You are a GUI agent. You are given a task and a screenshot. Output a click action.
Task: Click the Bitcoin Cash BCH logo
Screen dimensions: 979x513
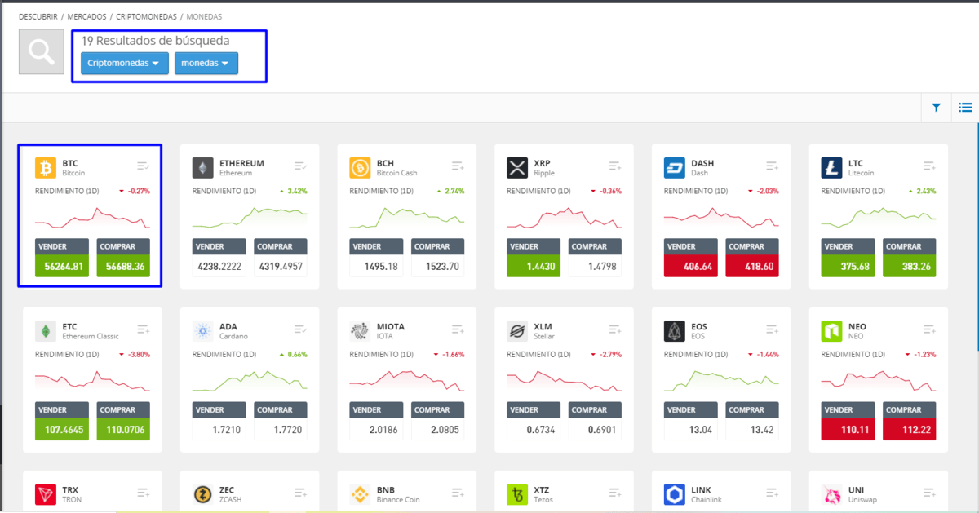point(360,168)
